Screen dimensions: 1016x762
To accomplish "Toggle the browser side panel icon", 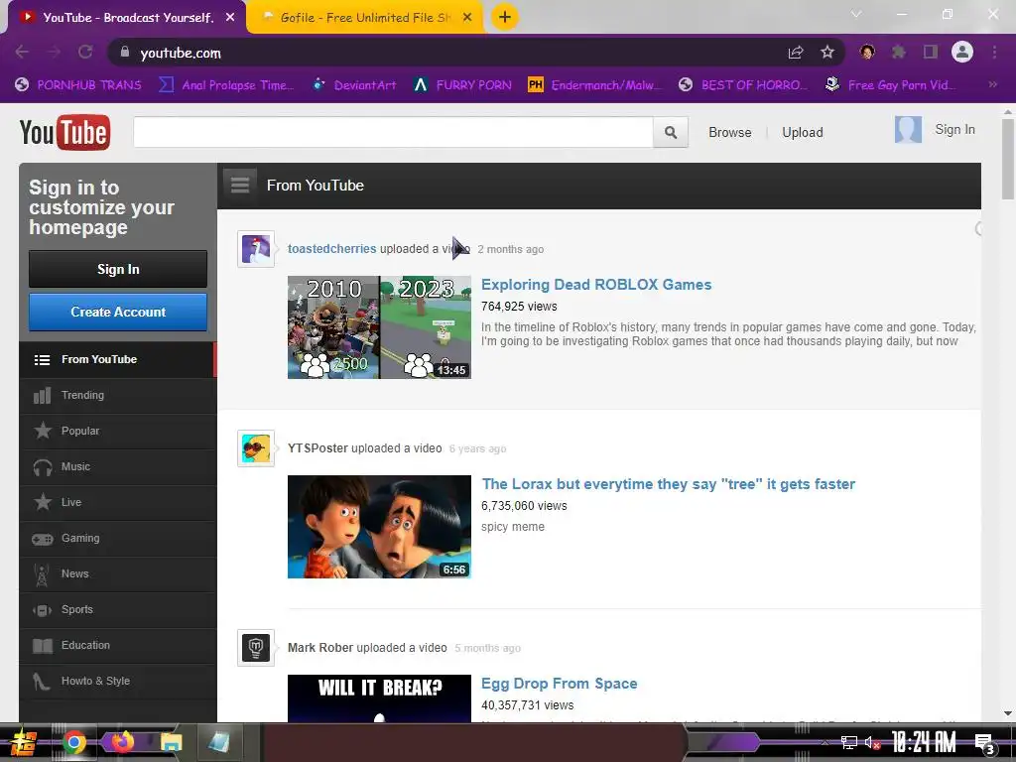I will pos(931,52).
